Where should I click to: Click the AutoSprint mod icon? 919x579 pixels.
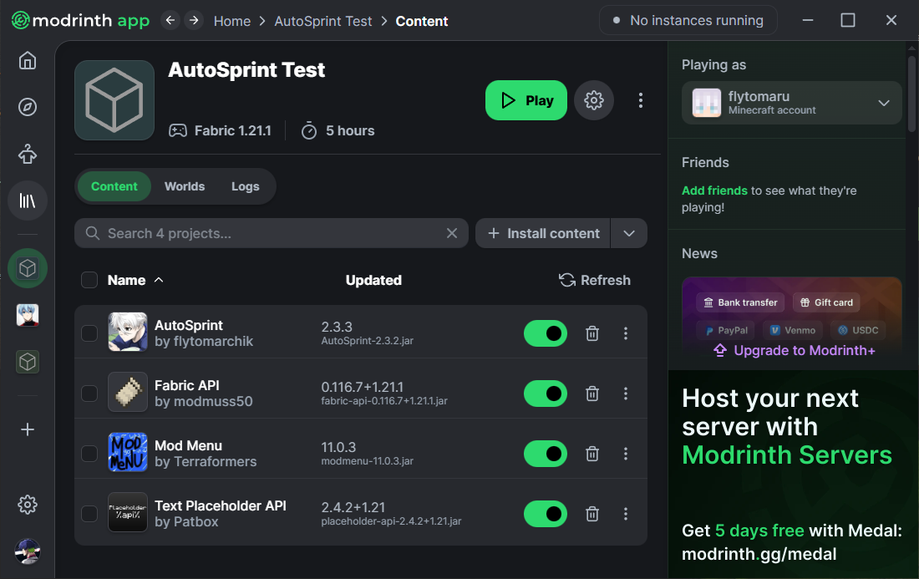coord(128,332)
